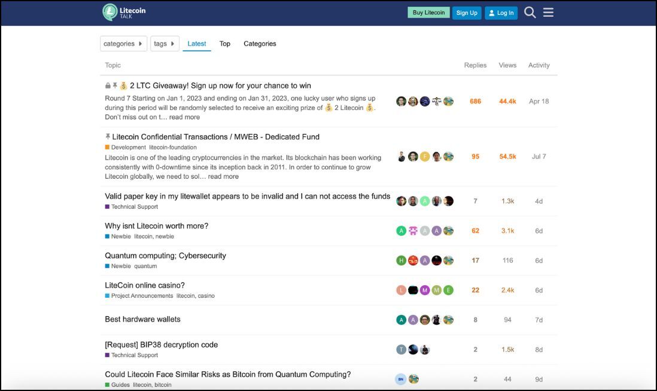Sort topics by Views column header
The width and height of the screenshot is (657, 391).
coord(507,65)
